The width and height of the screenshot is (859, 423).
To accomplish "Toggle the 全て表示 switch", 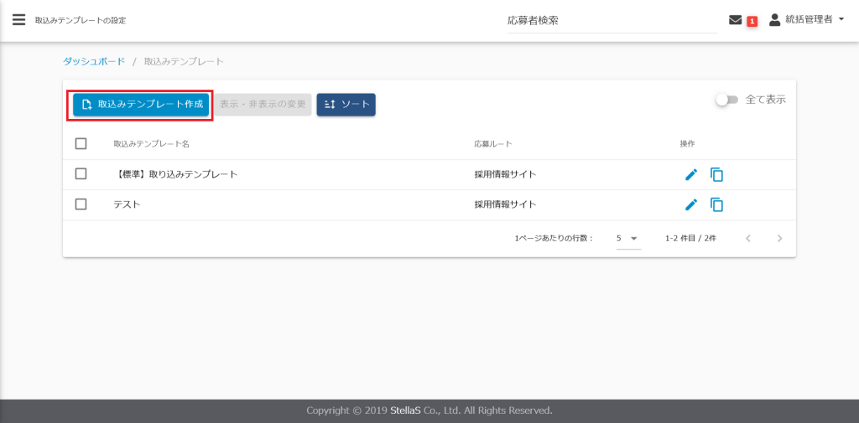I will [x=726, y=100].
